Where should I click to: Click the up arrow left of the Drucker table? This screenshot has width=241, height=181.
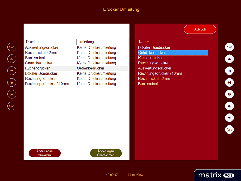click(x=12, y=59)
